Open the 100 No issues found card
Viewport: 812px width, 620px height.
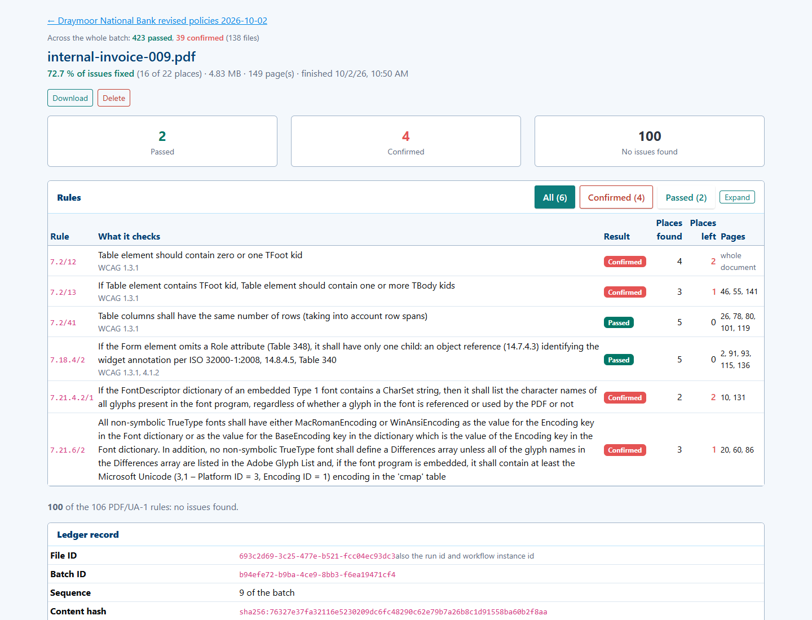click(650, 141)
